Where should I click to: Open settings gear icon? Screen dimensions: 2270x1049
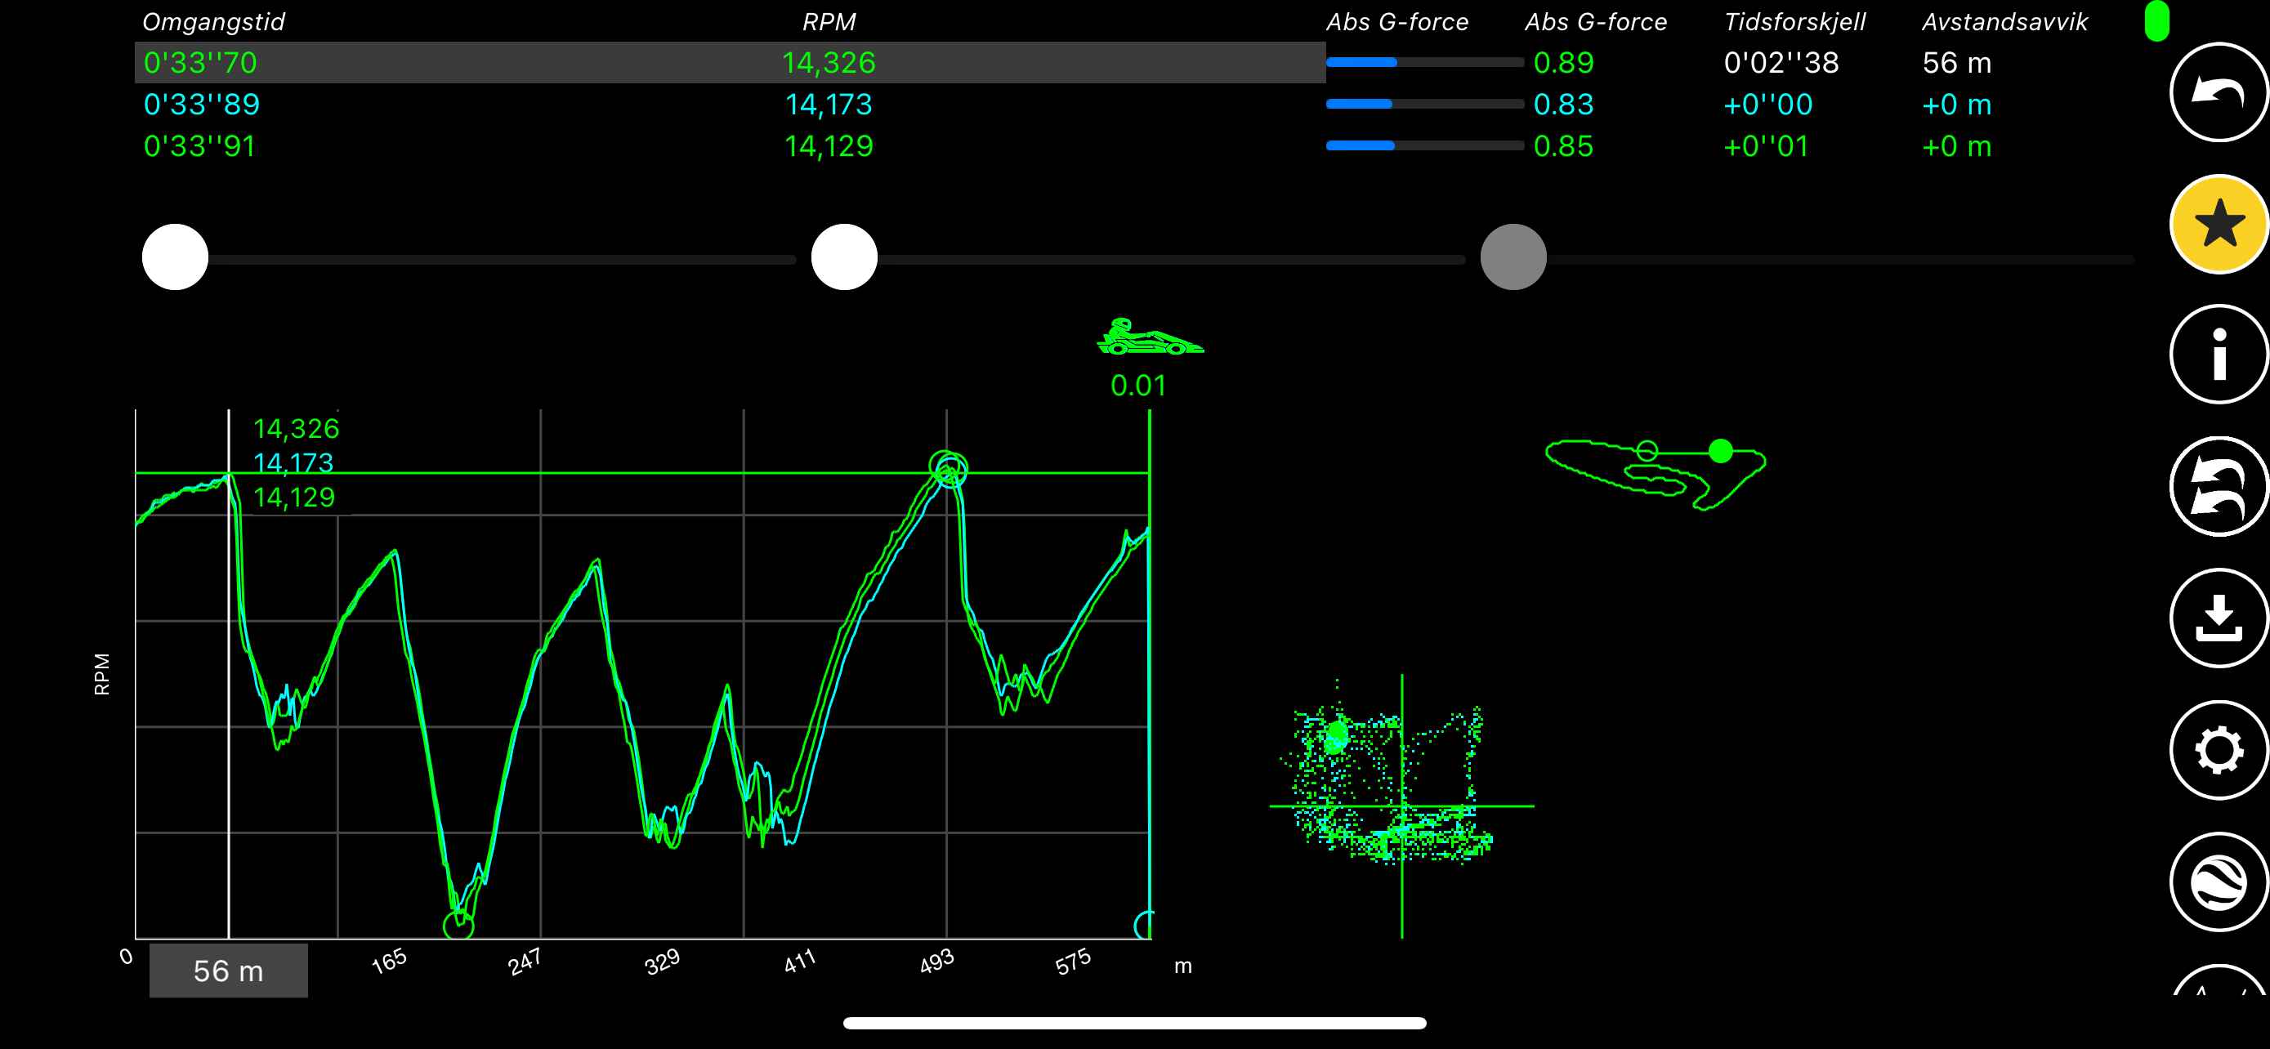coord(2218,751)
